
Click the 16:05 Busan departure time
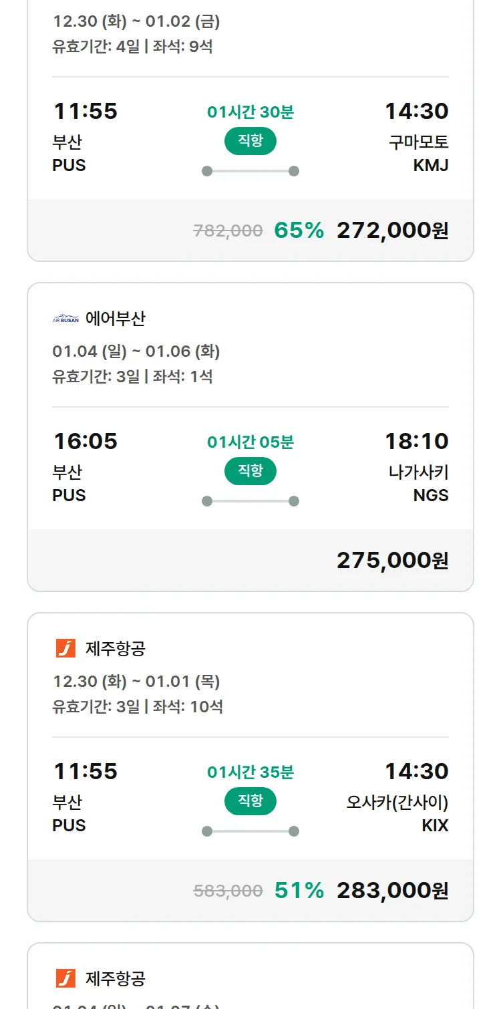click(86, 441)
